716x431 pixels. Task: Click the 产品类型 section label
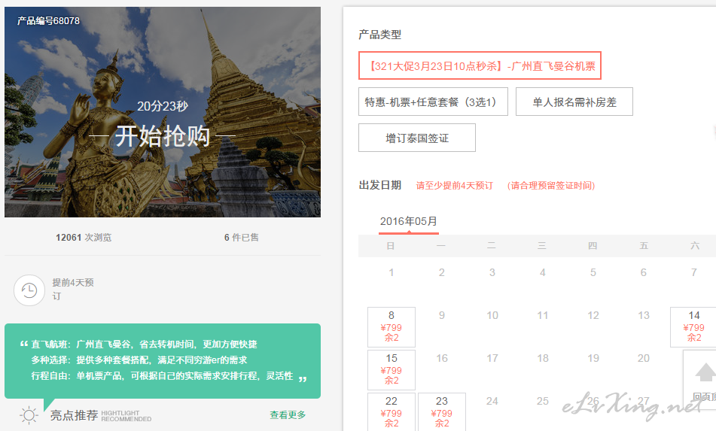pos(380,34)
